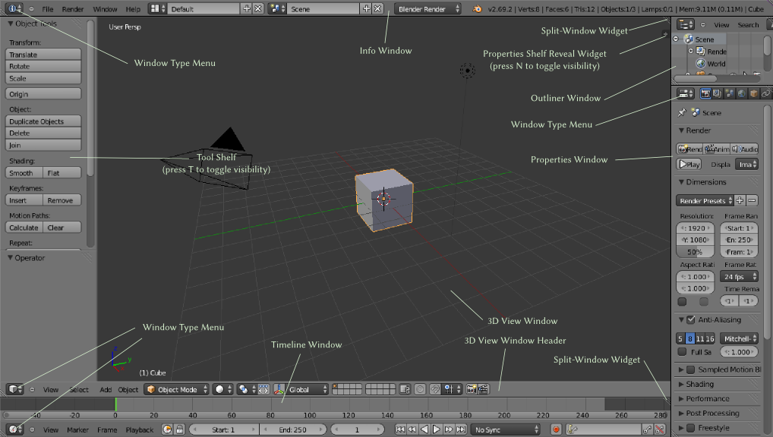Select the Object properties cube icon

(753, 93)
